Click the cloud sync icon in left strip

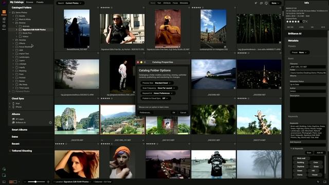point(4,169)
